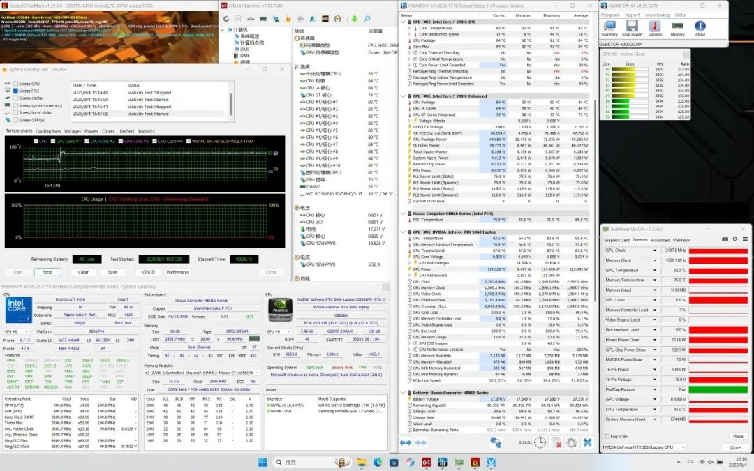Open the Memory icon in the HWiNFO toolbar
This screenshot has height=471, width=754.
(677, 29)
